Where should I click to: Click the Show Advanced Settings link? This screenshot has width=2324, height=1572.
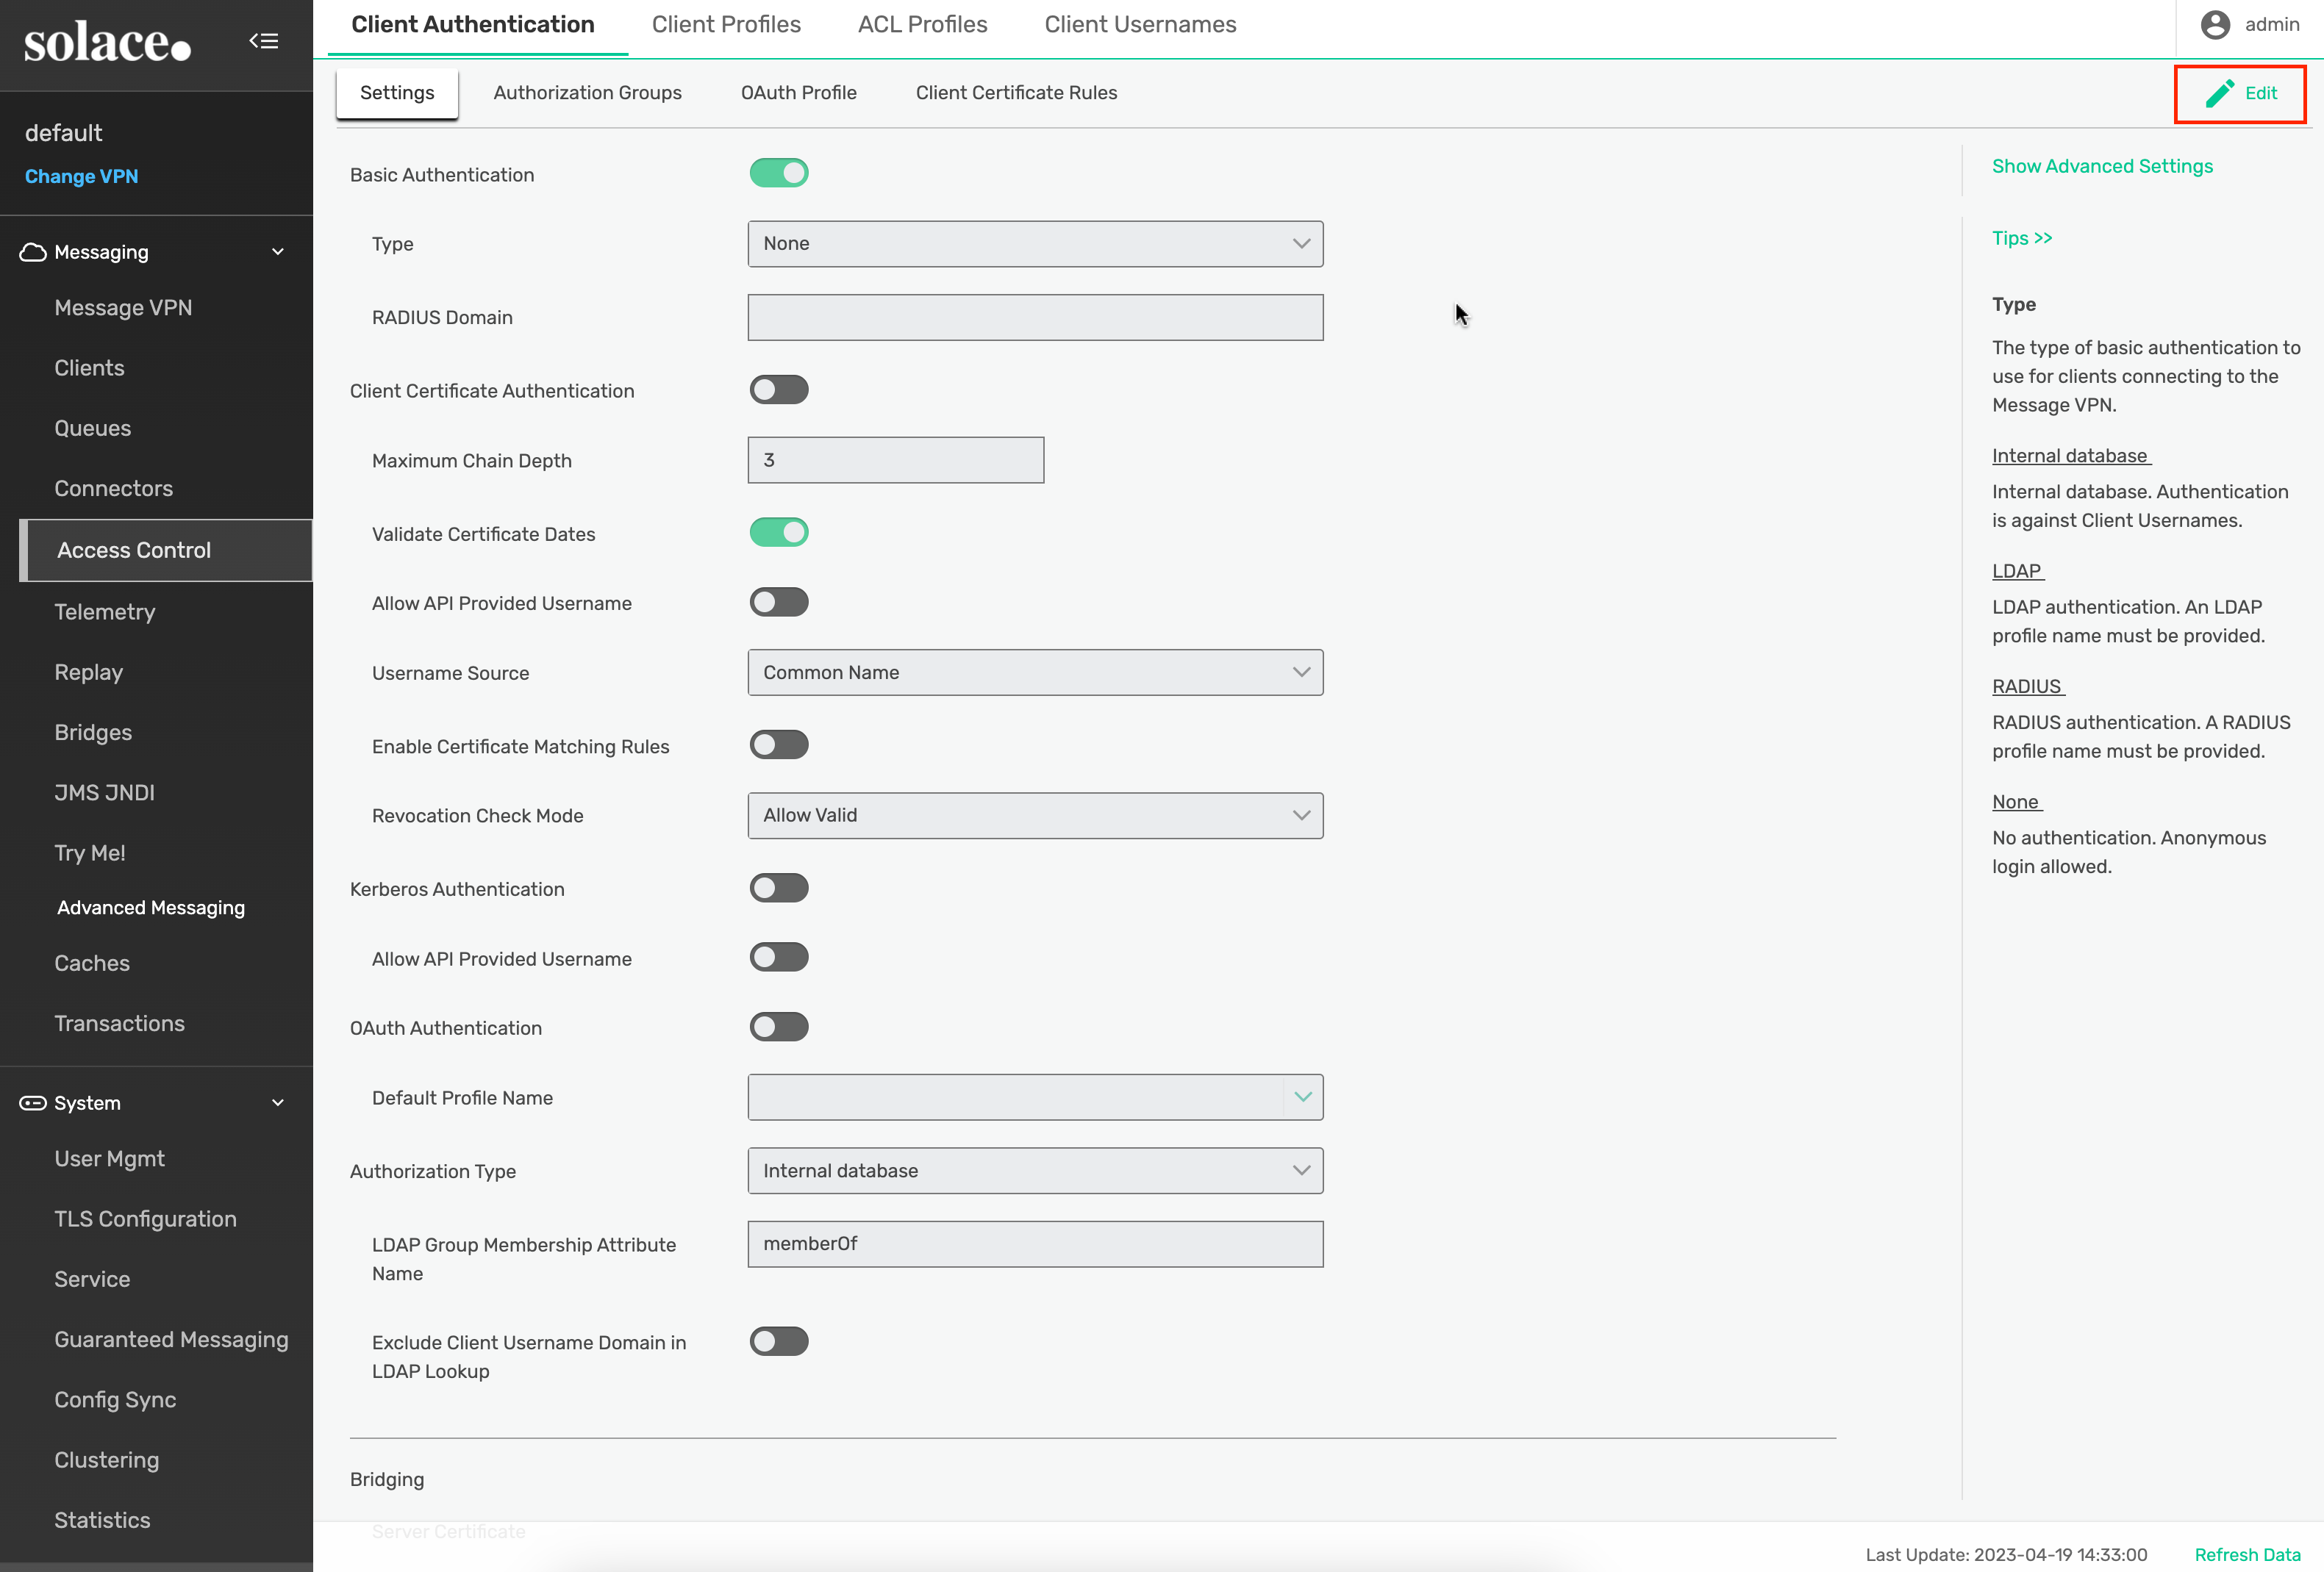(x=2101, y=167)
